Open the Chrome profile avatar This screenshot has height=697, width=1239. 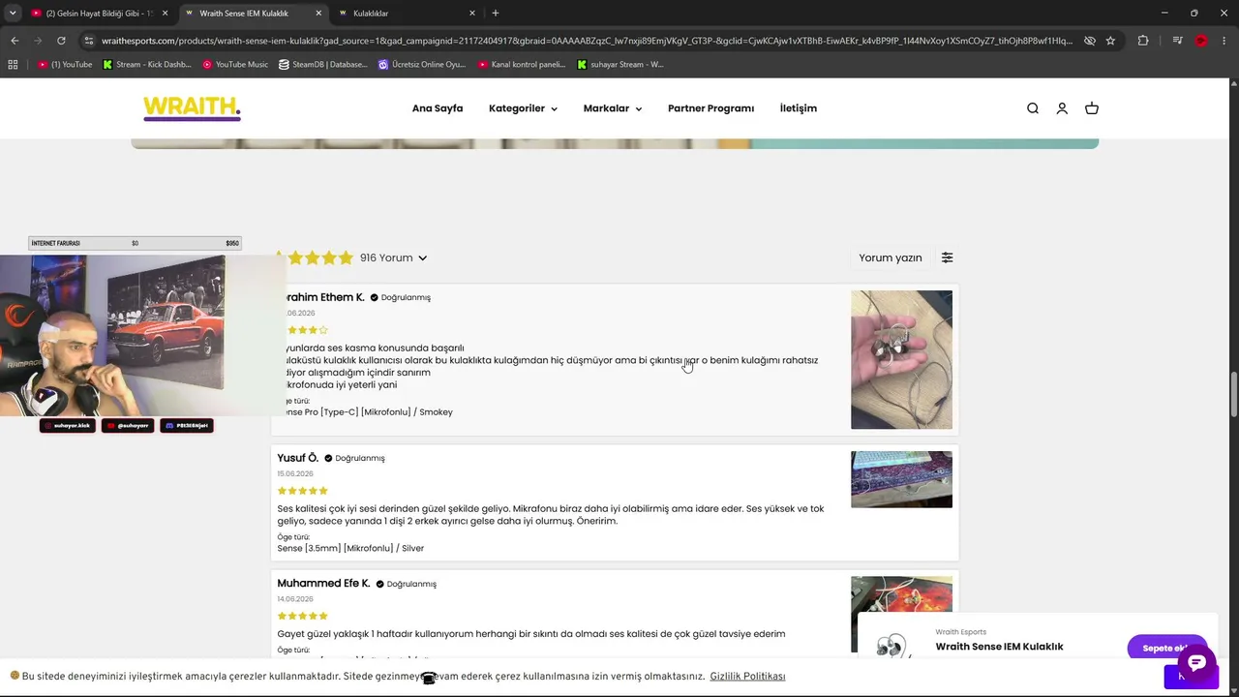pos(1201,41)
